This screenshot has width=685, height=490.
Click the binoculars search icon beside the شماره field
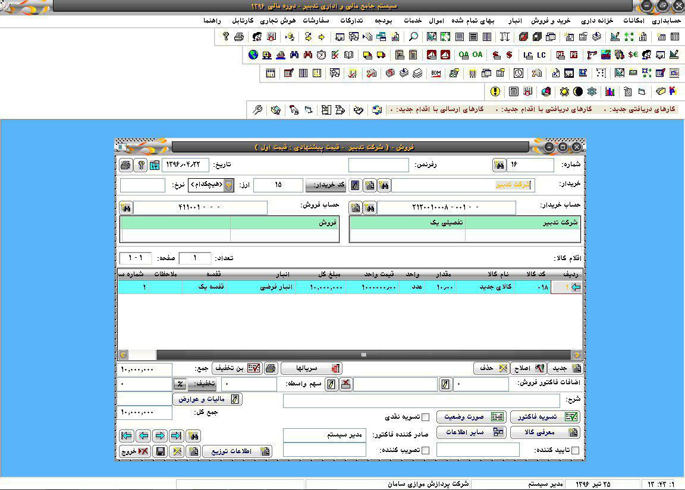tap(498, 165)
